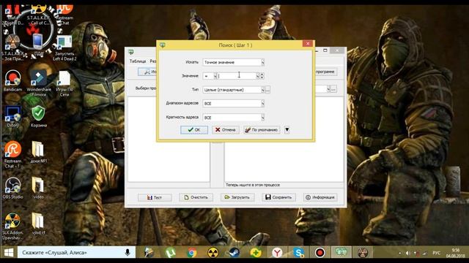Click the ellipsis button next to the Тип field
This screenshot has height=263, width=469.
pos(267,90)
